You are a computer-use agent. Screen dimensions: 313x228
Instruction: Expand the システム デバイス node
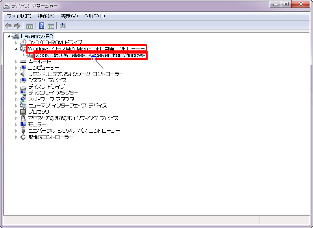click(x=17, y=80)
